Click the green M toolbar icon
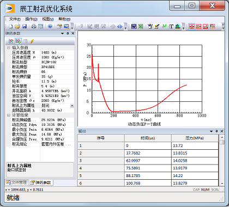The width and height of the screenshot is (229, 207). pyautogui.click(x=164, y=26)
